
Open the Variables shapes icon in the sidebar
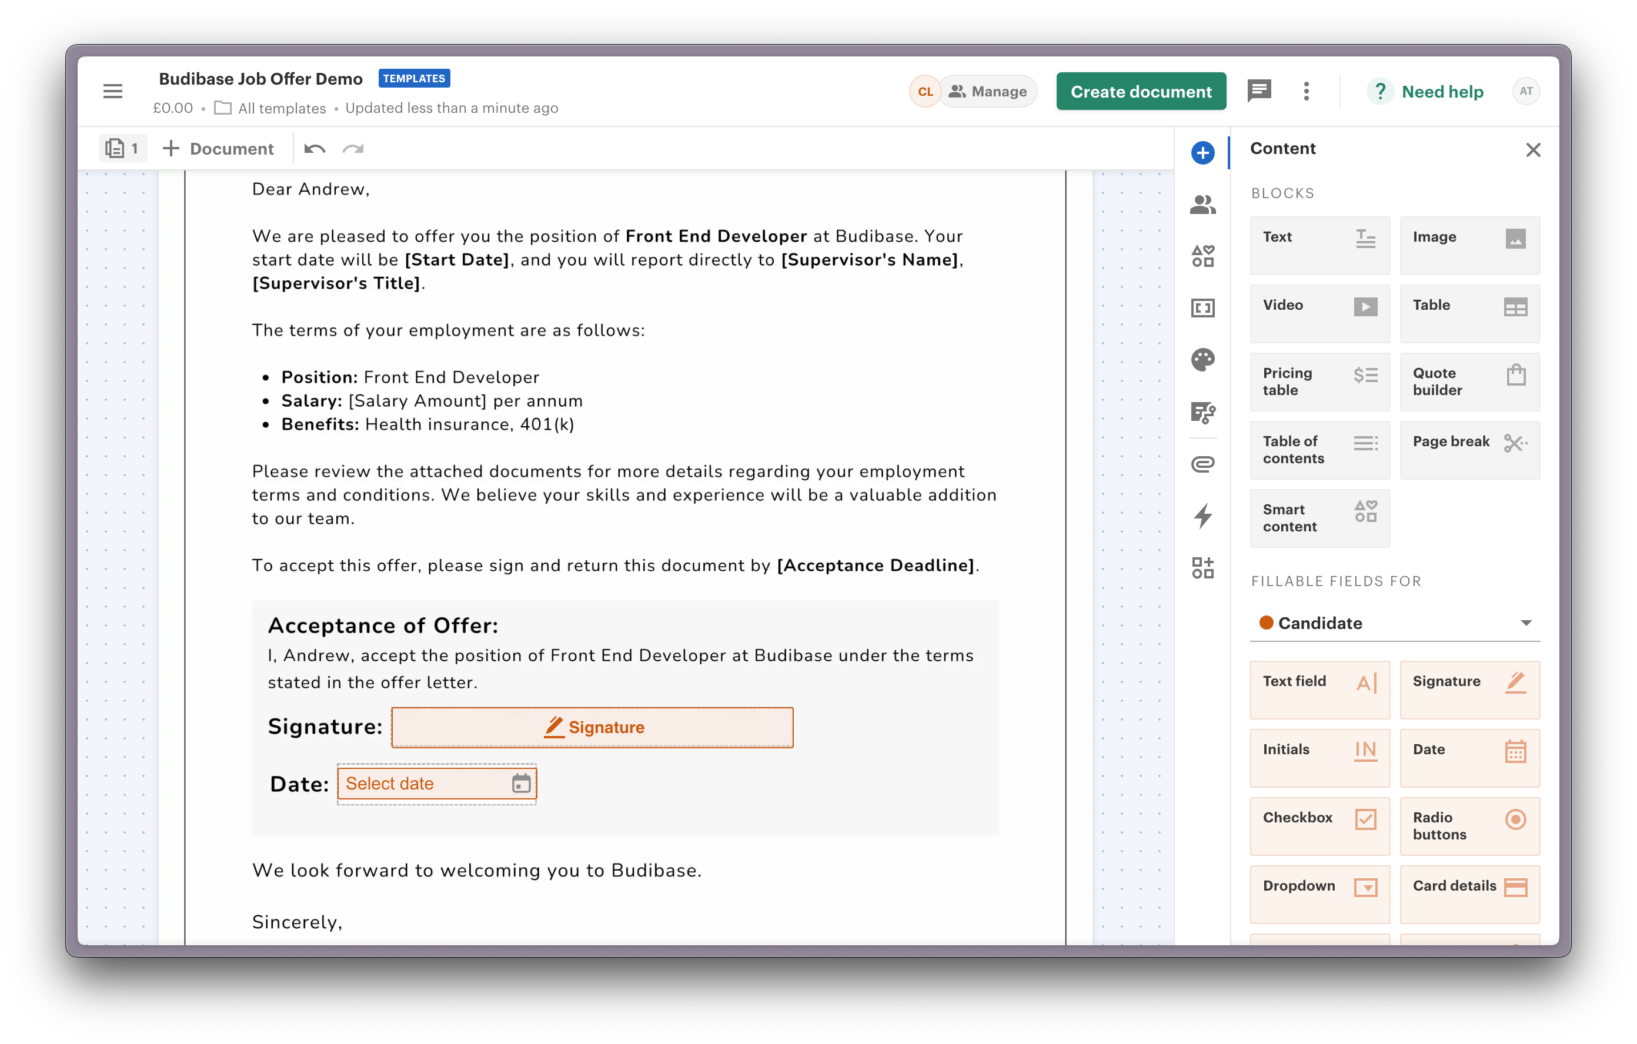click(x=1202, y=256)
